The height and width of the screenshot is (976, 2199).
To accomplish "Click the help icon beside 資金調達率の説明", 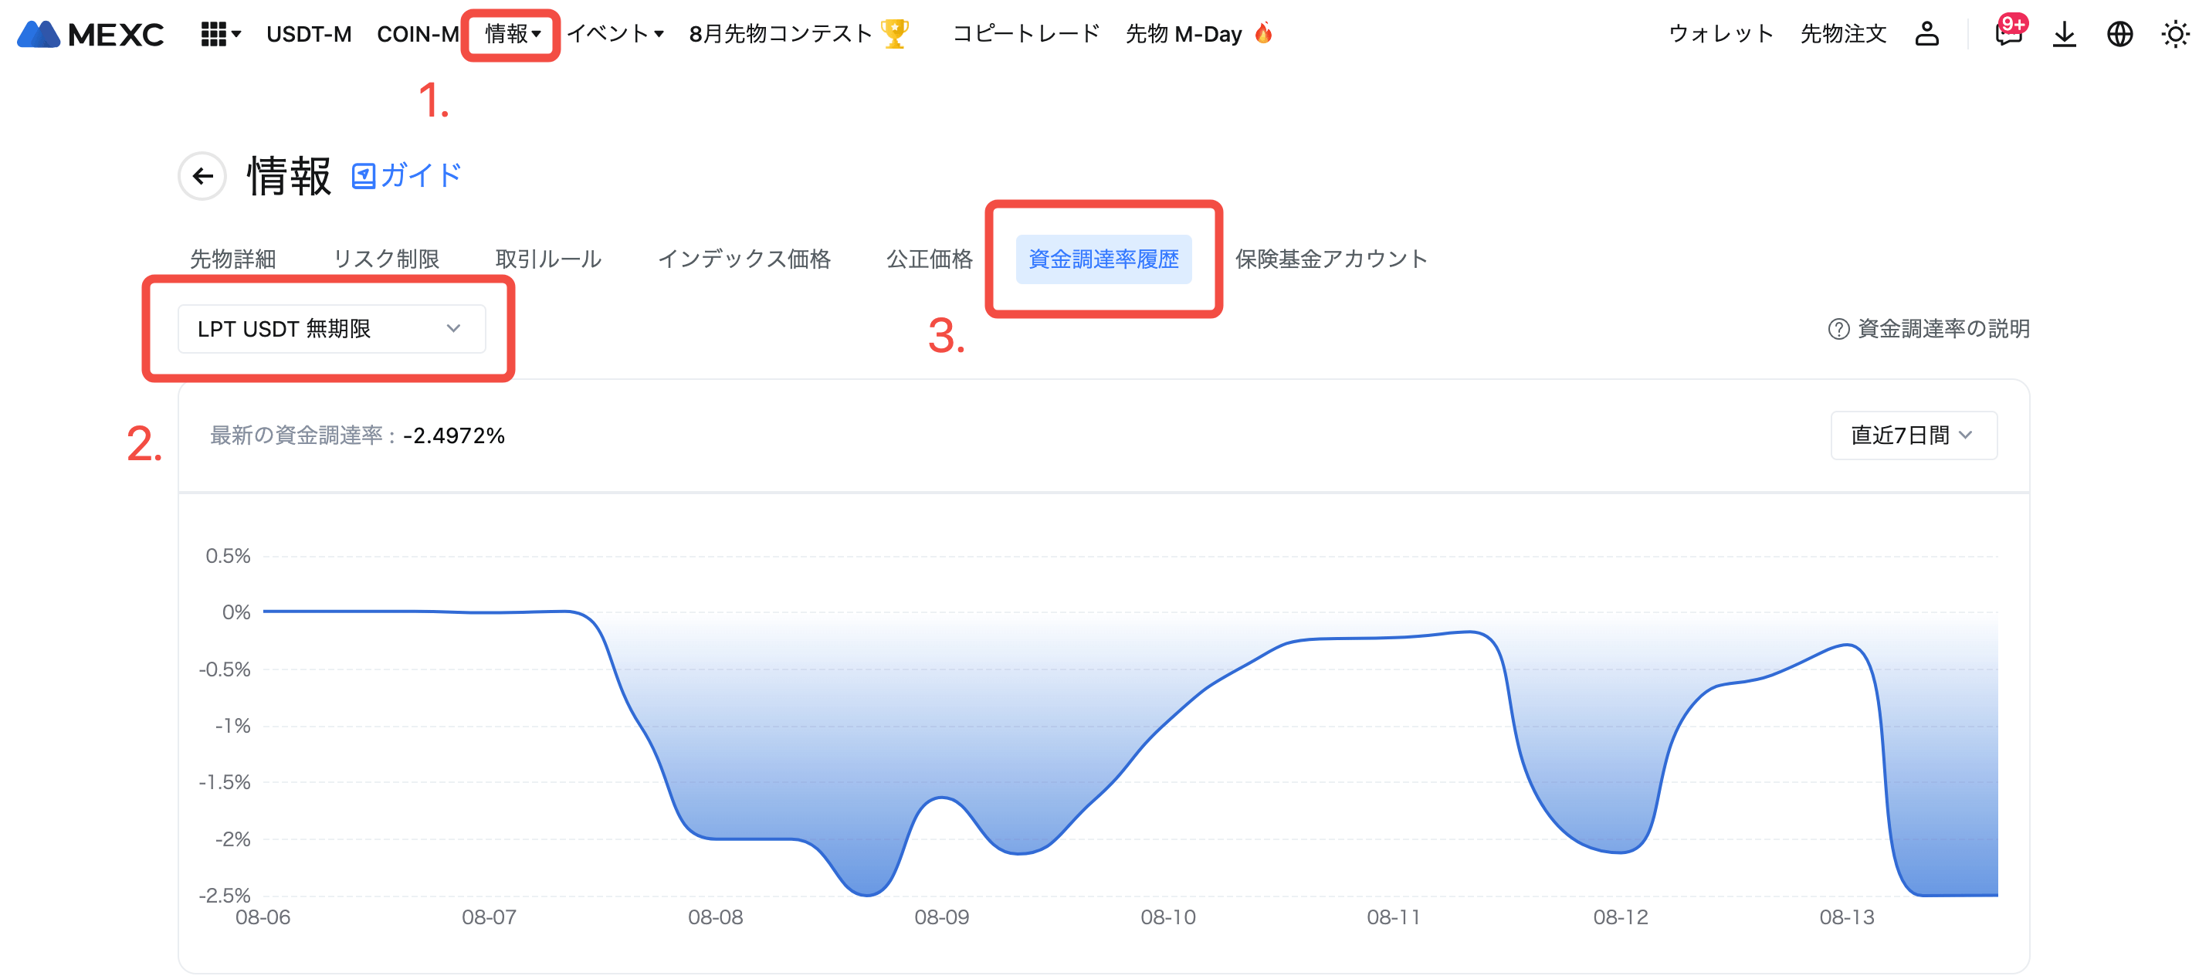I will click(x=1838, y=330).
